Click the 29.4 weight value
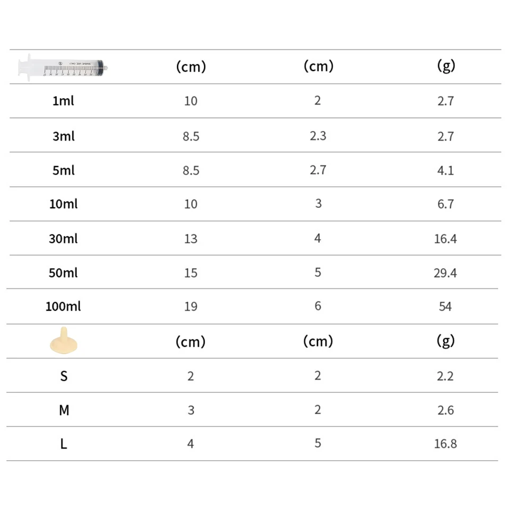 click(445, 273)
